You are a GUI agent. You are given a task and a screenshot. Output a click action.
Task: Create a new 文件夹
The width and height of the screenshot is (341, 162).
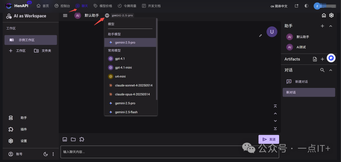coord(43,51)
